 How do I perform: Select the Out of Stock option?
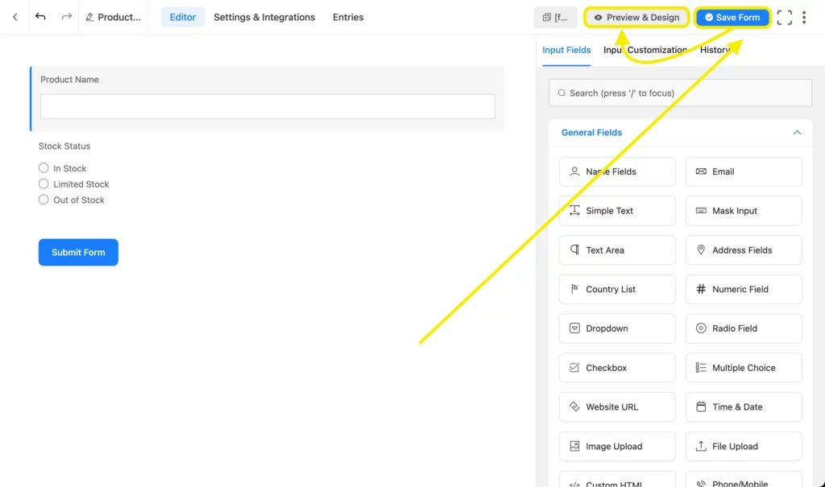(x=44, y=200)
